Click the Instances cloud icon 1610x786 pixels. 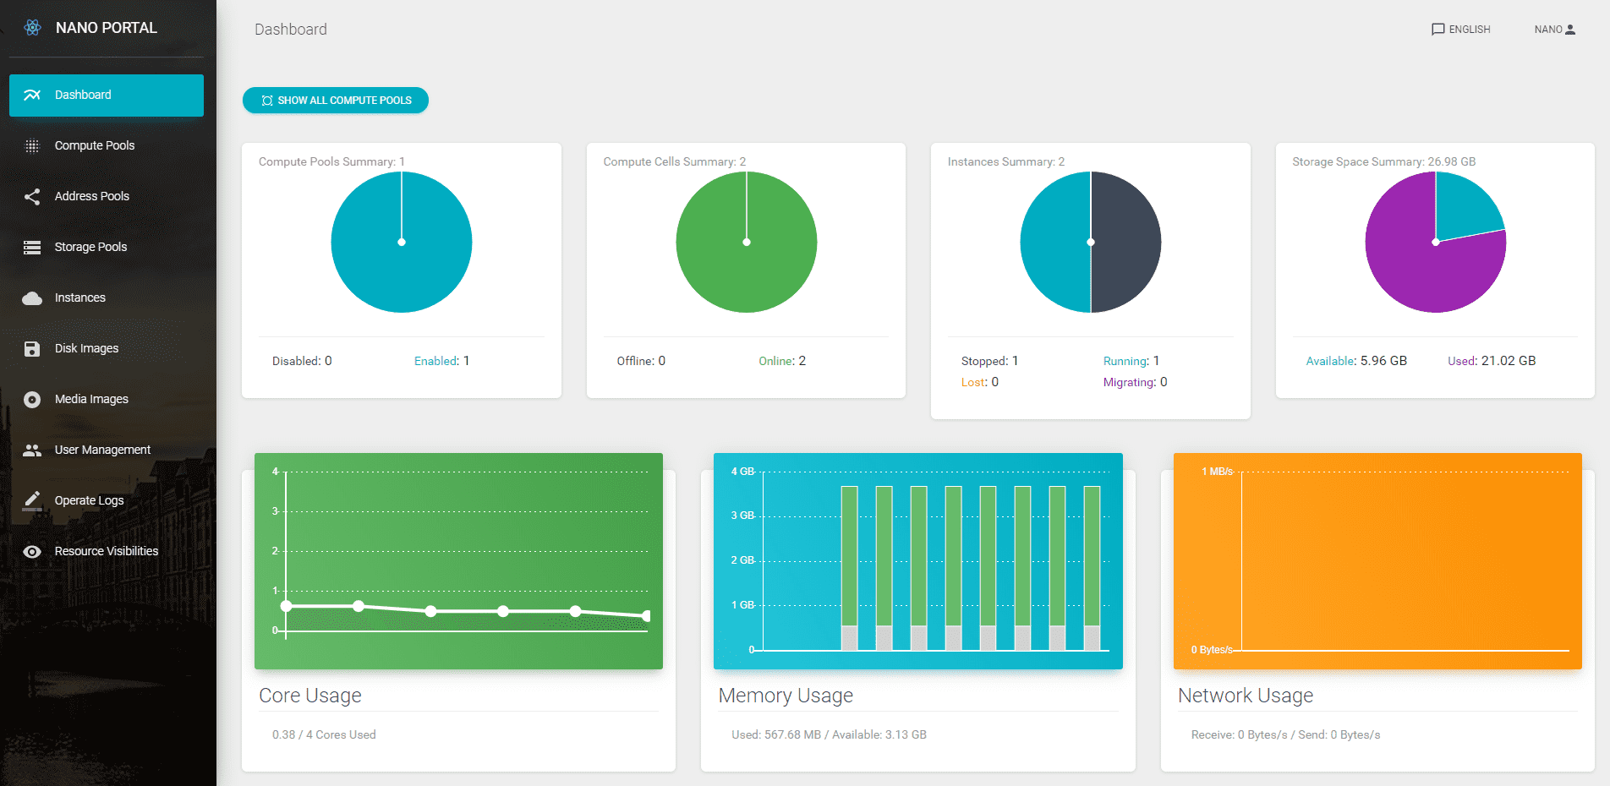tap(32, 298)
